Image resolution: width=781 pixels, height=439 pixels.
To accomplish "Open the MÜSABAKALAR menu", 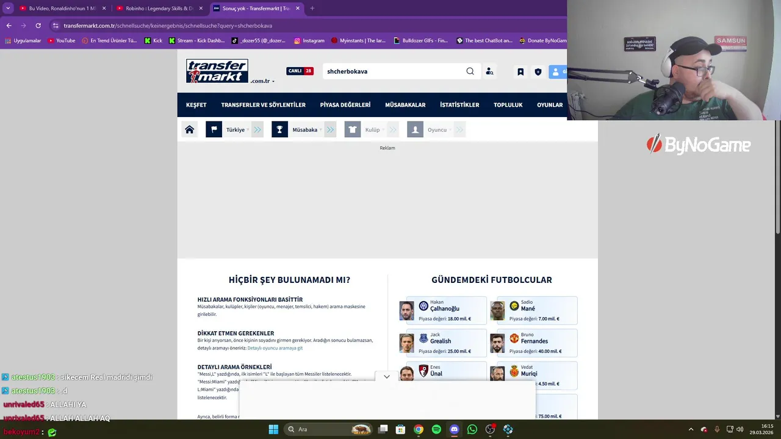I will 405,105.
